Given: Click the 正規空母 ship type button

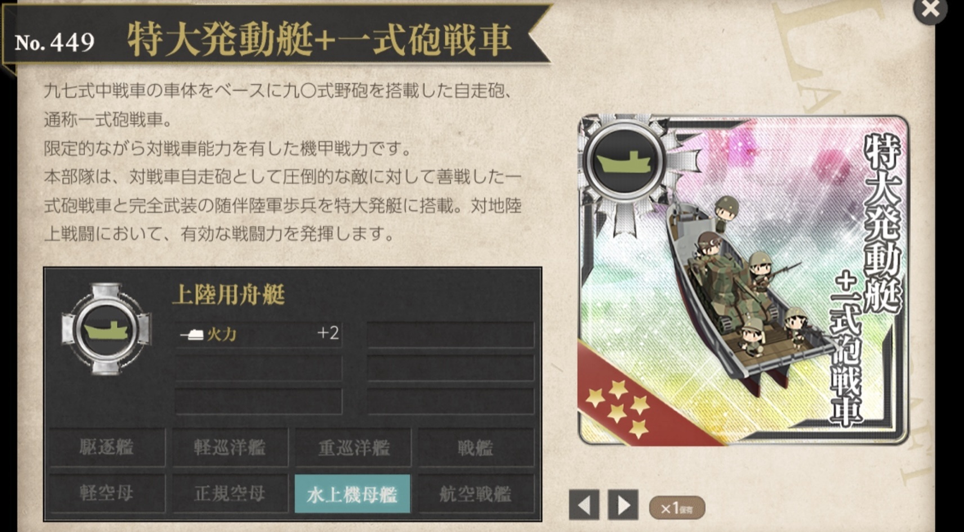Looking at the screenshot, I should click(x=230, y=493).
